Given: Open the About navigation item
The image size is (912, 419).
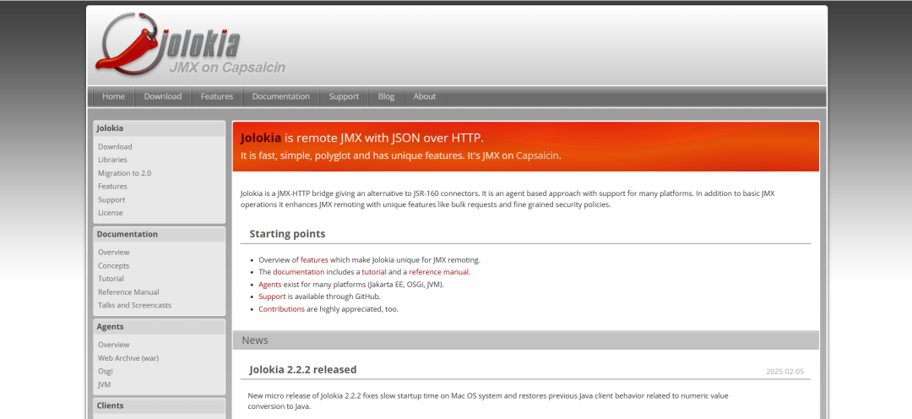Looking at the screenshot, I should click(425, 96).
